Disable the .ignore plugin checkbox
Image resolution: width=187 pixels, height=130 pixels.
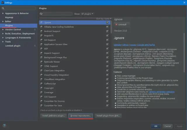(107, 22)
